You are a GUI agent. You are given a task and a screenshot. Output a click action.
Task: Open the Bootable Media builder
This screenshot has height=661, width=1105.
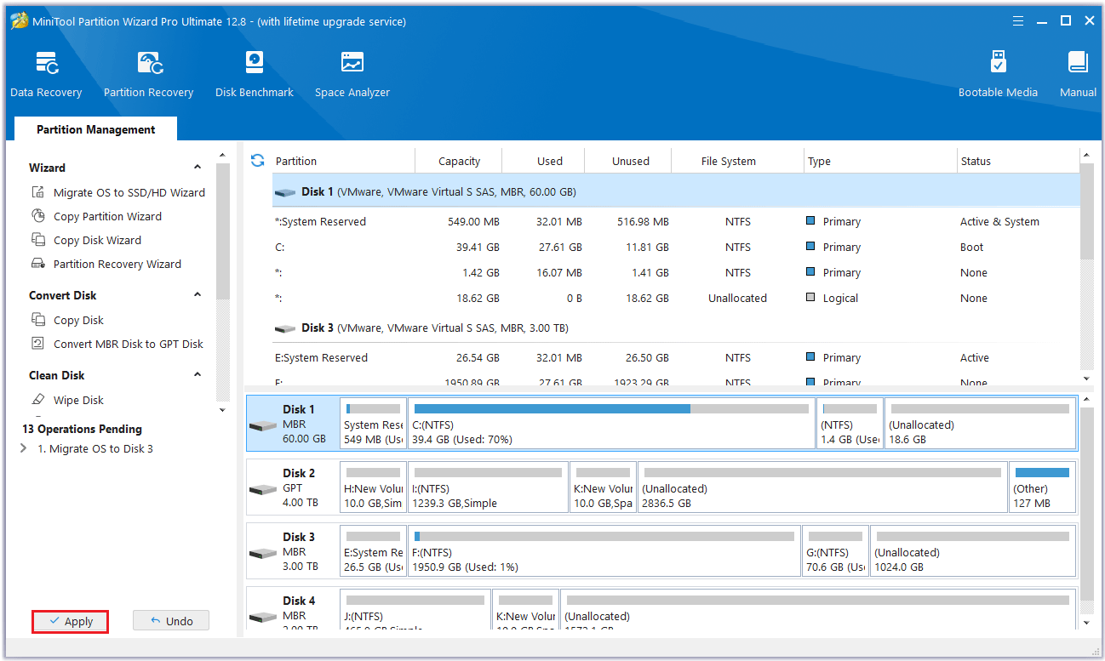998,75
